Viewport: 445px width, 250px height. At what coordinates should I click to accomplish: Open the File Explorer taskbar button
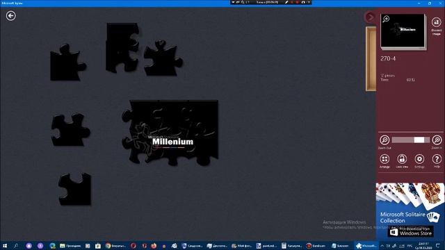70,246
